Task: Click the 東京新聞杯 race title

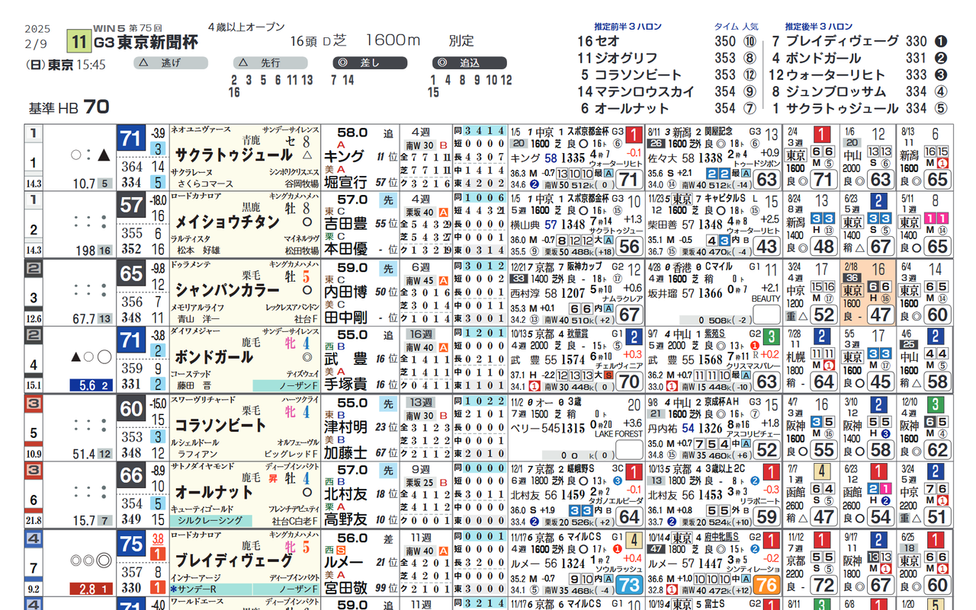Action: (x=158, y=43)
